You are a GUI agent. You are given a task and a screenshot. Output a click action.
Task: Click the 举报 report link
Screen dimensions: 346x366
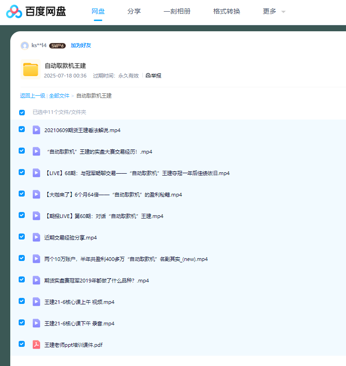tap(156, 76)
